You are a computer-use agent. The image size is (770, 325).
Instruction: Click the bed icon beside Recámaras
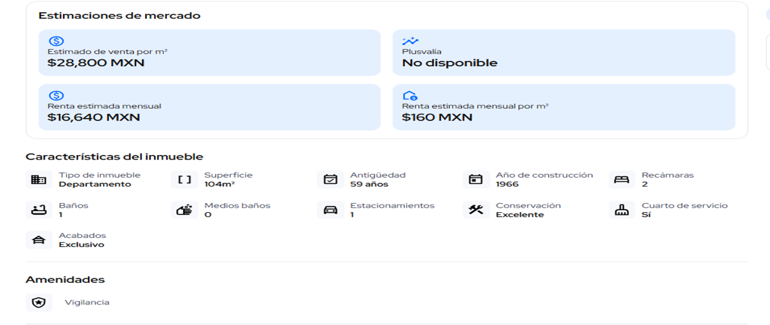(621, 179)
